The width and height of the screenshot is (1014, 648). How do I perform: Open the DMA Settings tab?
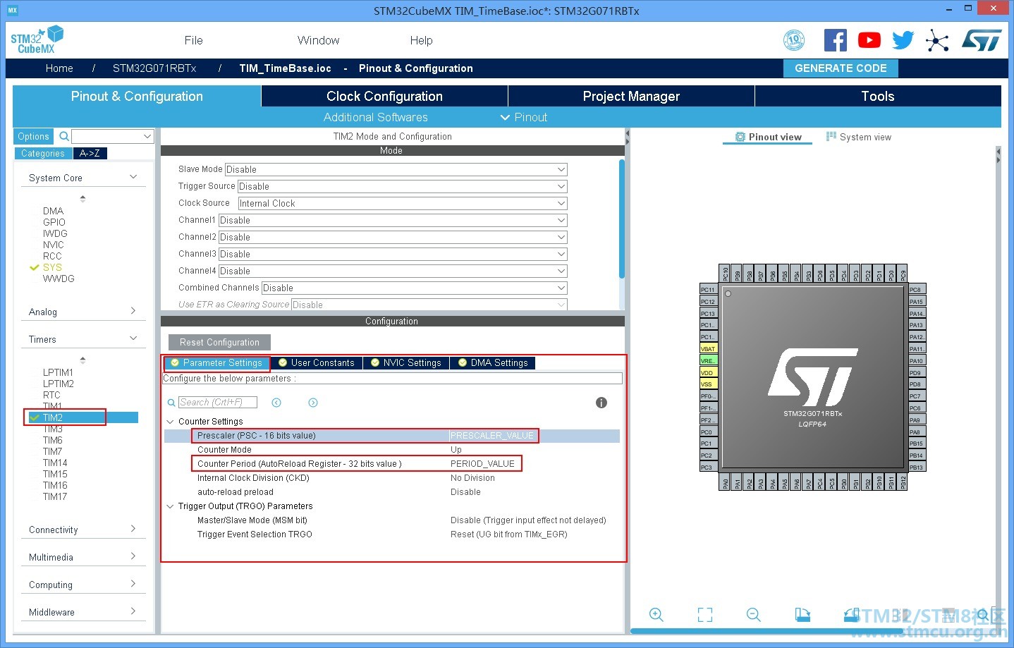(493, 362)
